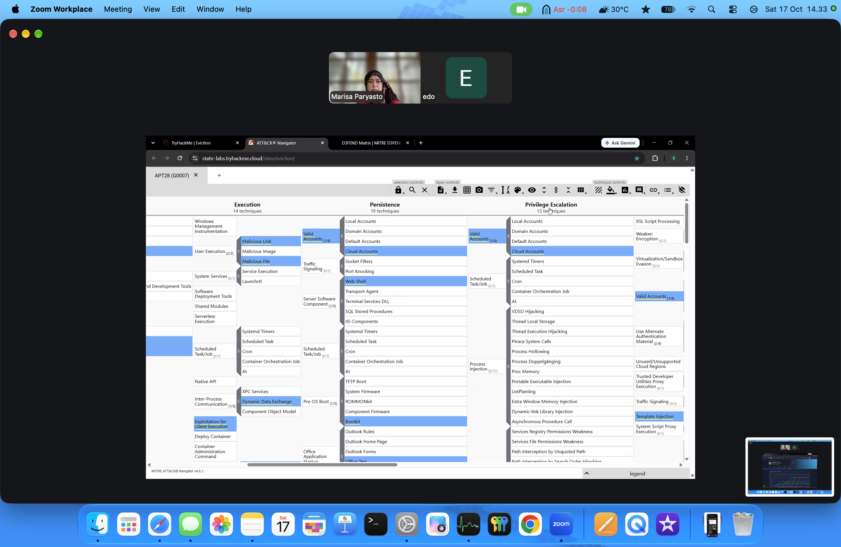Open Terminal from the Dock
The image size is (841, 547).
(x=376, y=524)
